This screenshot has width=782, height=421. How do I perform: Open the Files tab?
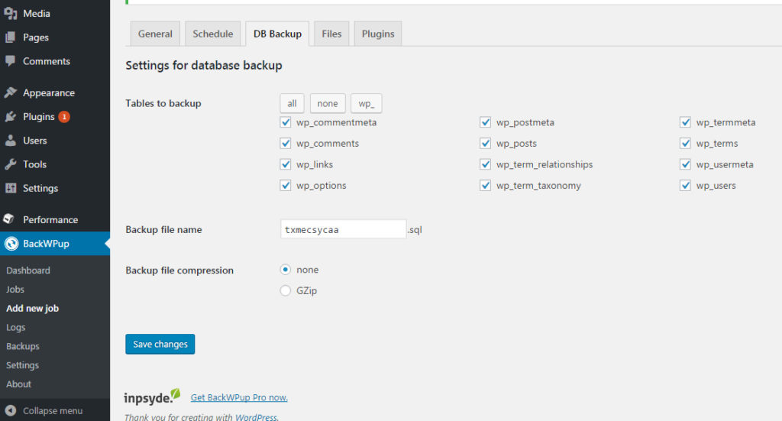pyautogui.click(x=331, y=34)
